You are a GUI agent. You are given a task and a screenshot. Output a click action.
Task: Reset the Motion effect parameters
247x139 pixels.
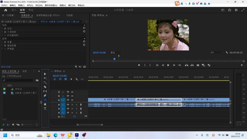click(84, 28)
